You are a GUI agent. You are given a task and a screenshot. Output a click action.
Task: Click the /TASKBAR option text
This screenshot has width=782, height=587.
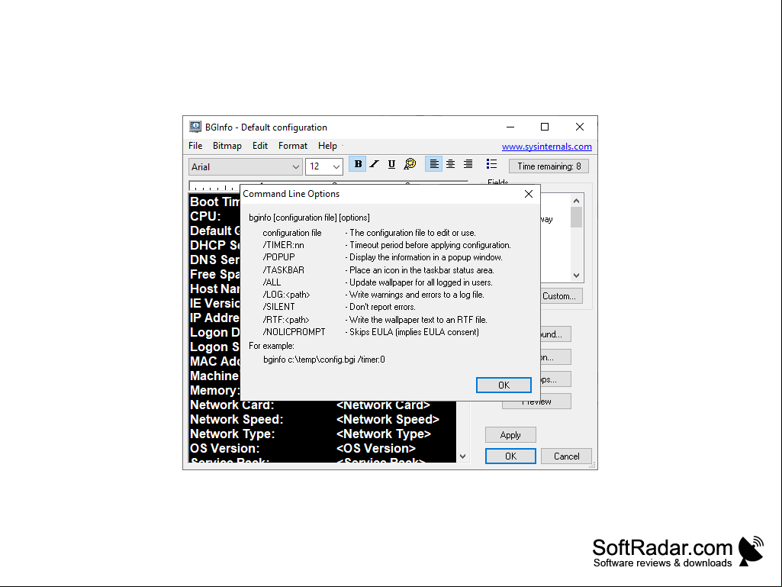point(283,270)
